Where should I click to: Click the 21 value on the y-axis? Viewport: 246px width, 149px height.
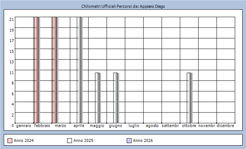click(12, 19)
